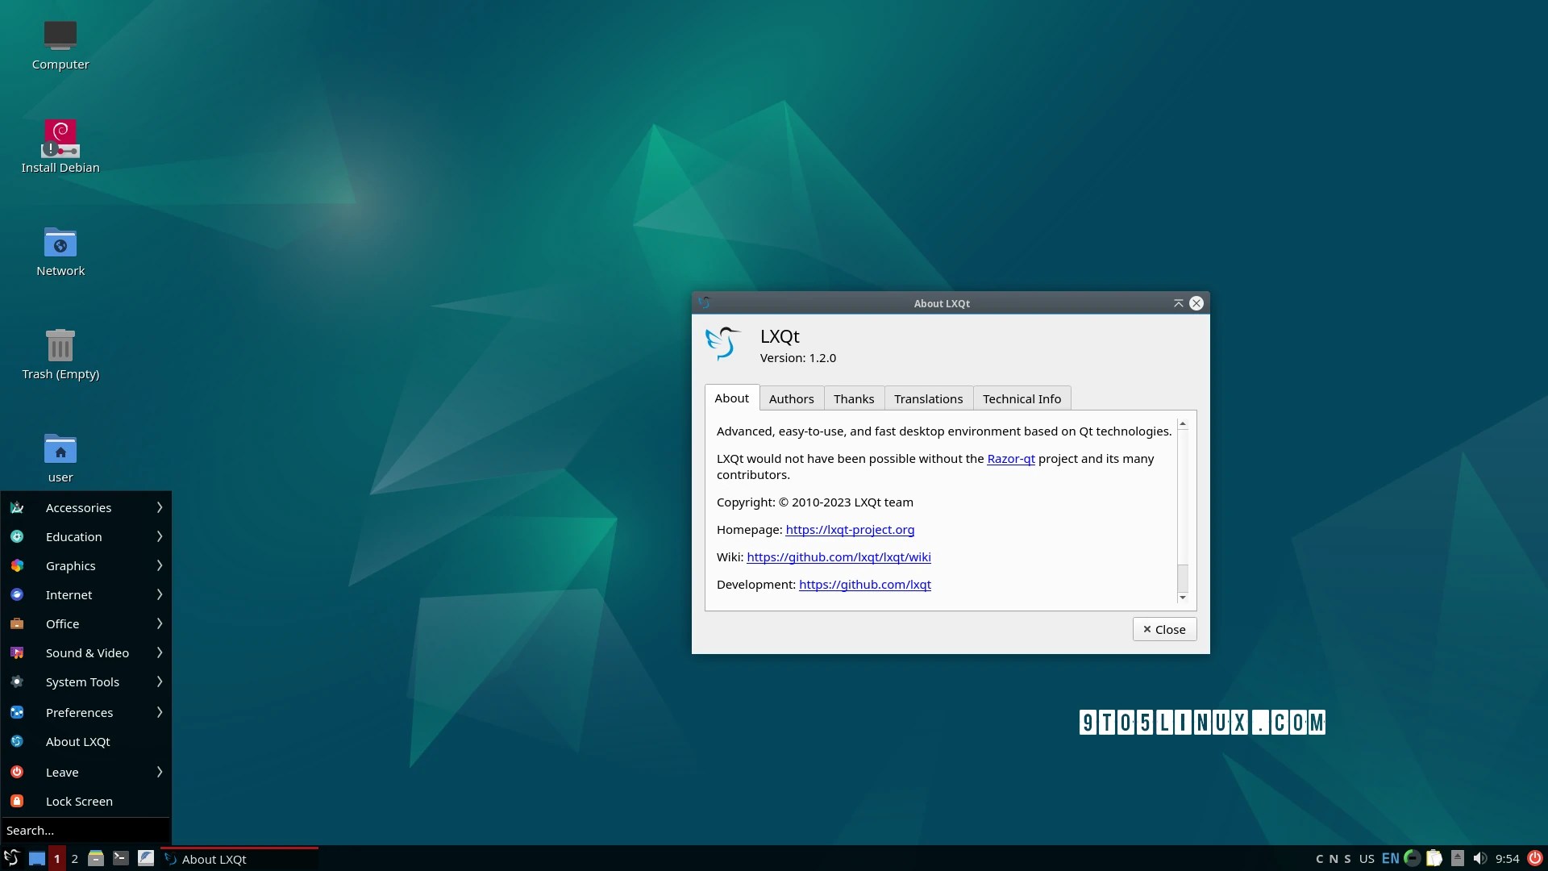Click the removable media eject icon

click(1457, 858)
